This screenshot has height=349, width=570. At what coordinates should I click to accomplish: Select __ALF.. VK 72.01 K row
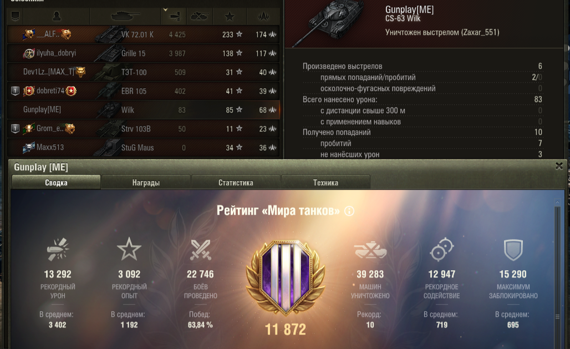(x=143, y=34)
